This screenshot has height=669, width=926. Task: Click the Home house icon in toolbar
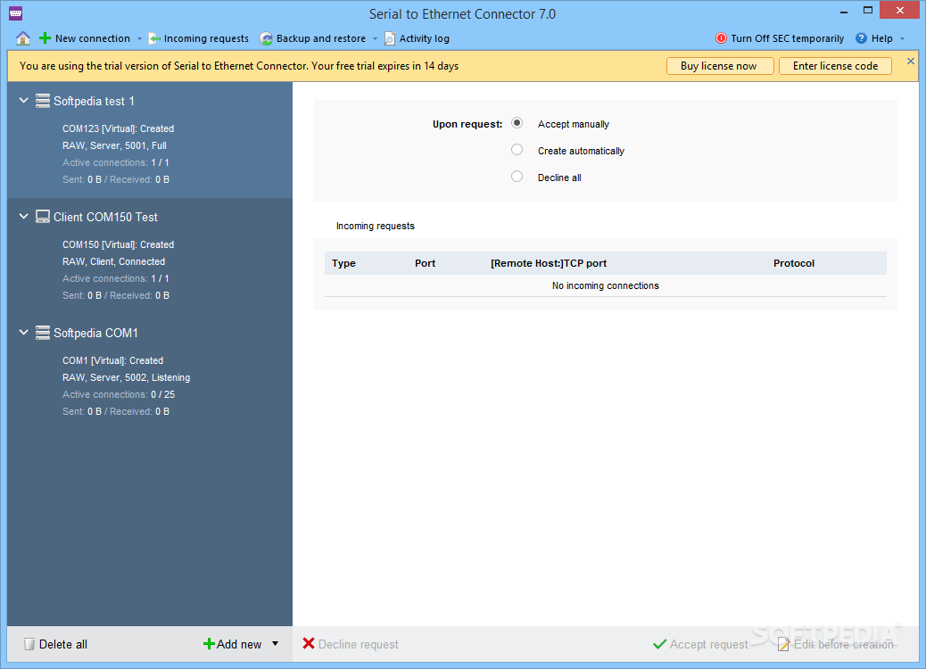(x=23, y=38)
